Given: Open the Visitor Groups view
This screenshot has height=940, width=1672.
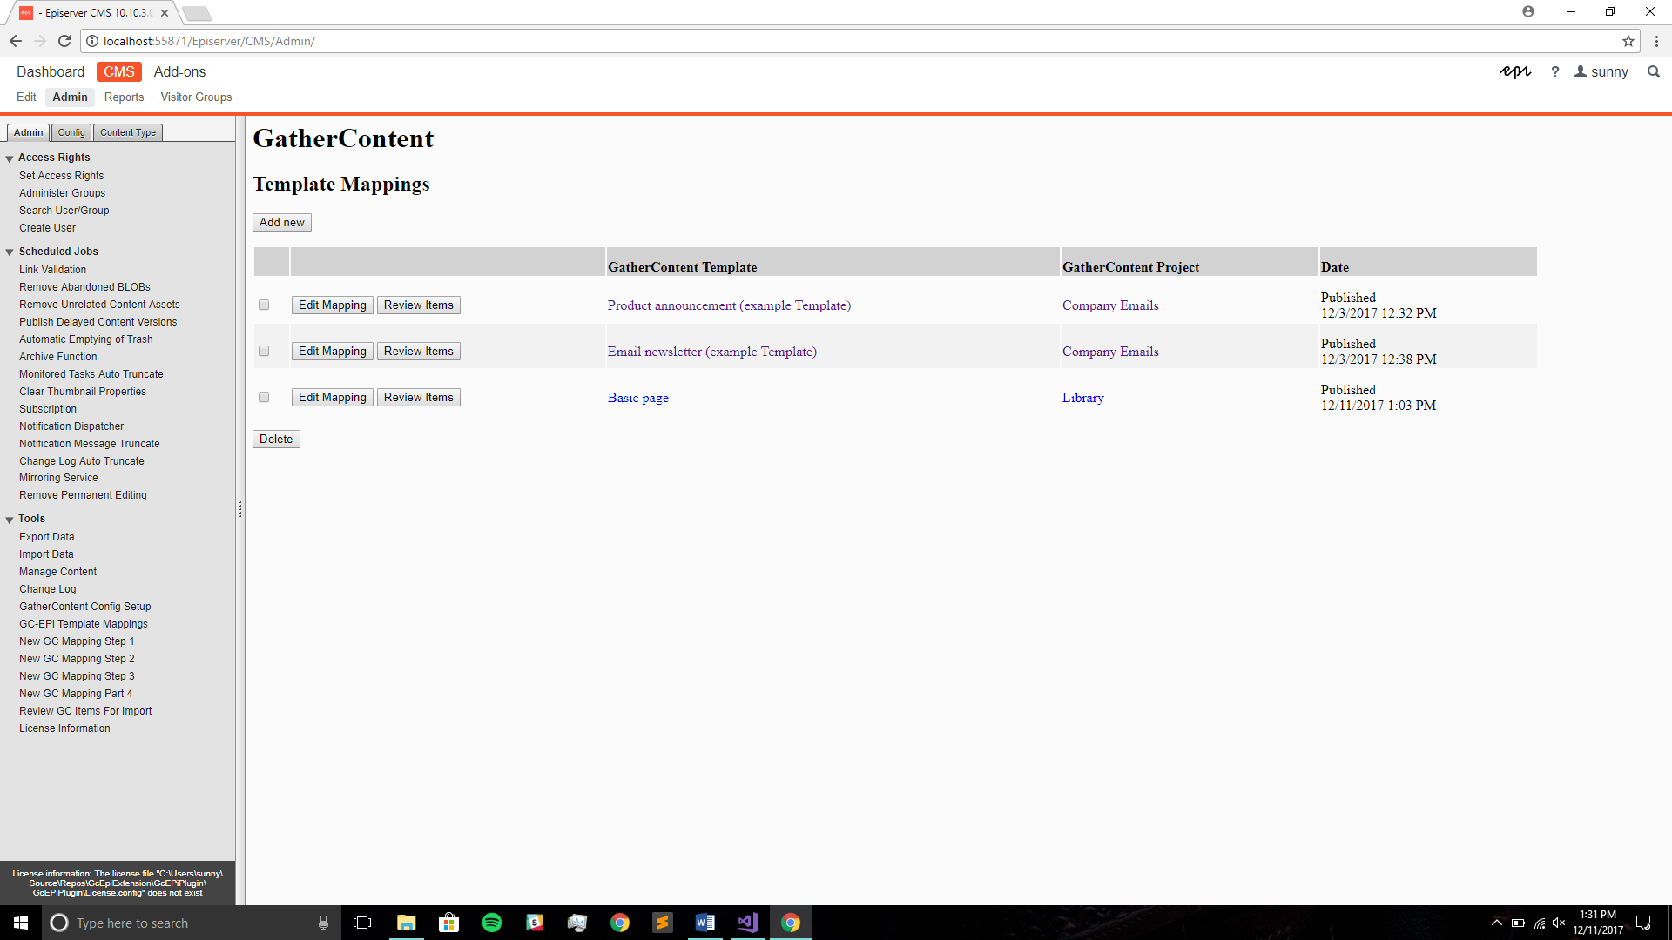Looking at the screenshot, I should [x=196, y=97].
